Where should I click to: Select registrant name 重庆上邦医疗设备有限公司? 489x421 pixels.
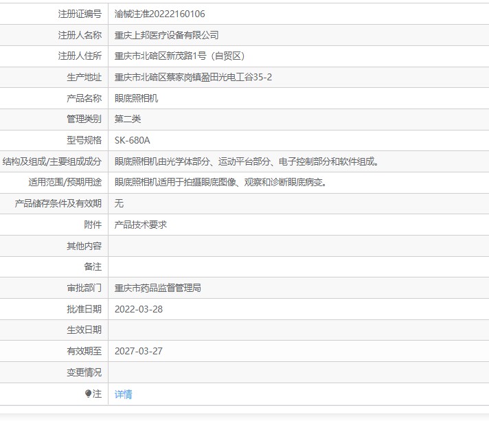[x=166, y=35]
